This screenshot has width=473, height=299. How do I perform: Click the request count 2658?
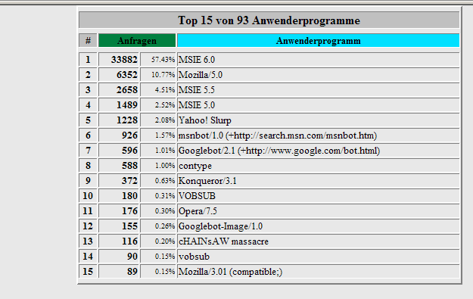[127, 90]
